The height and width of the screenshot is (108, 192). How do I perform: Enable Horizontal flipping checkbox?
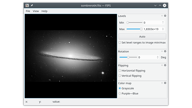(x=120, y=71)
